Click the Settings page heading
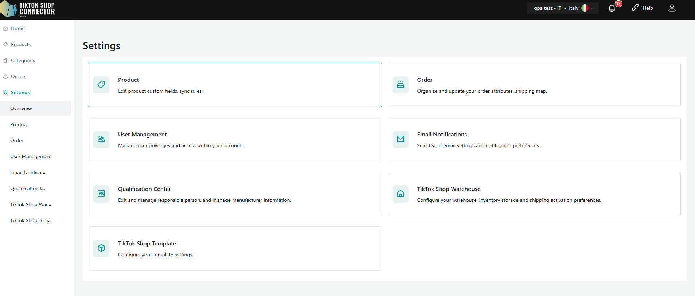The width and height of the screenshot is (695, 296). point(101,45)
